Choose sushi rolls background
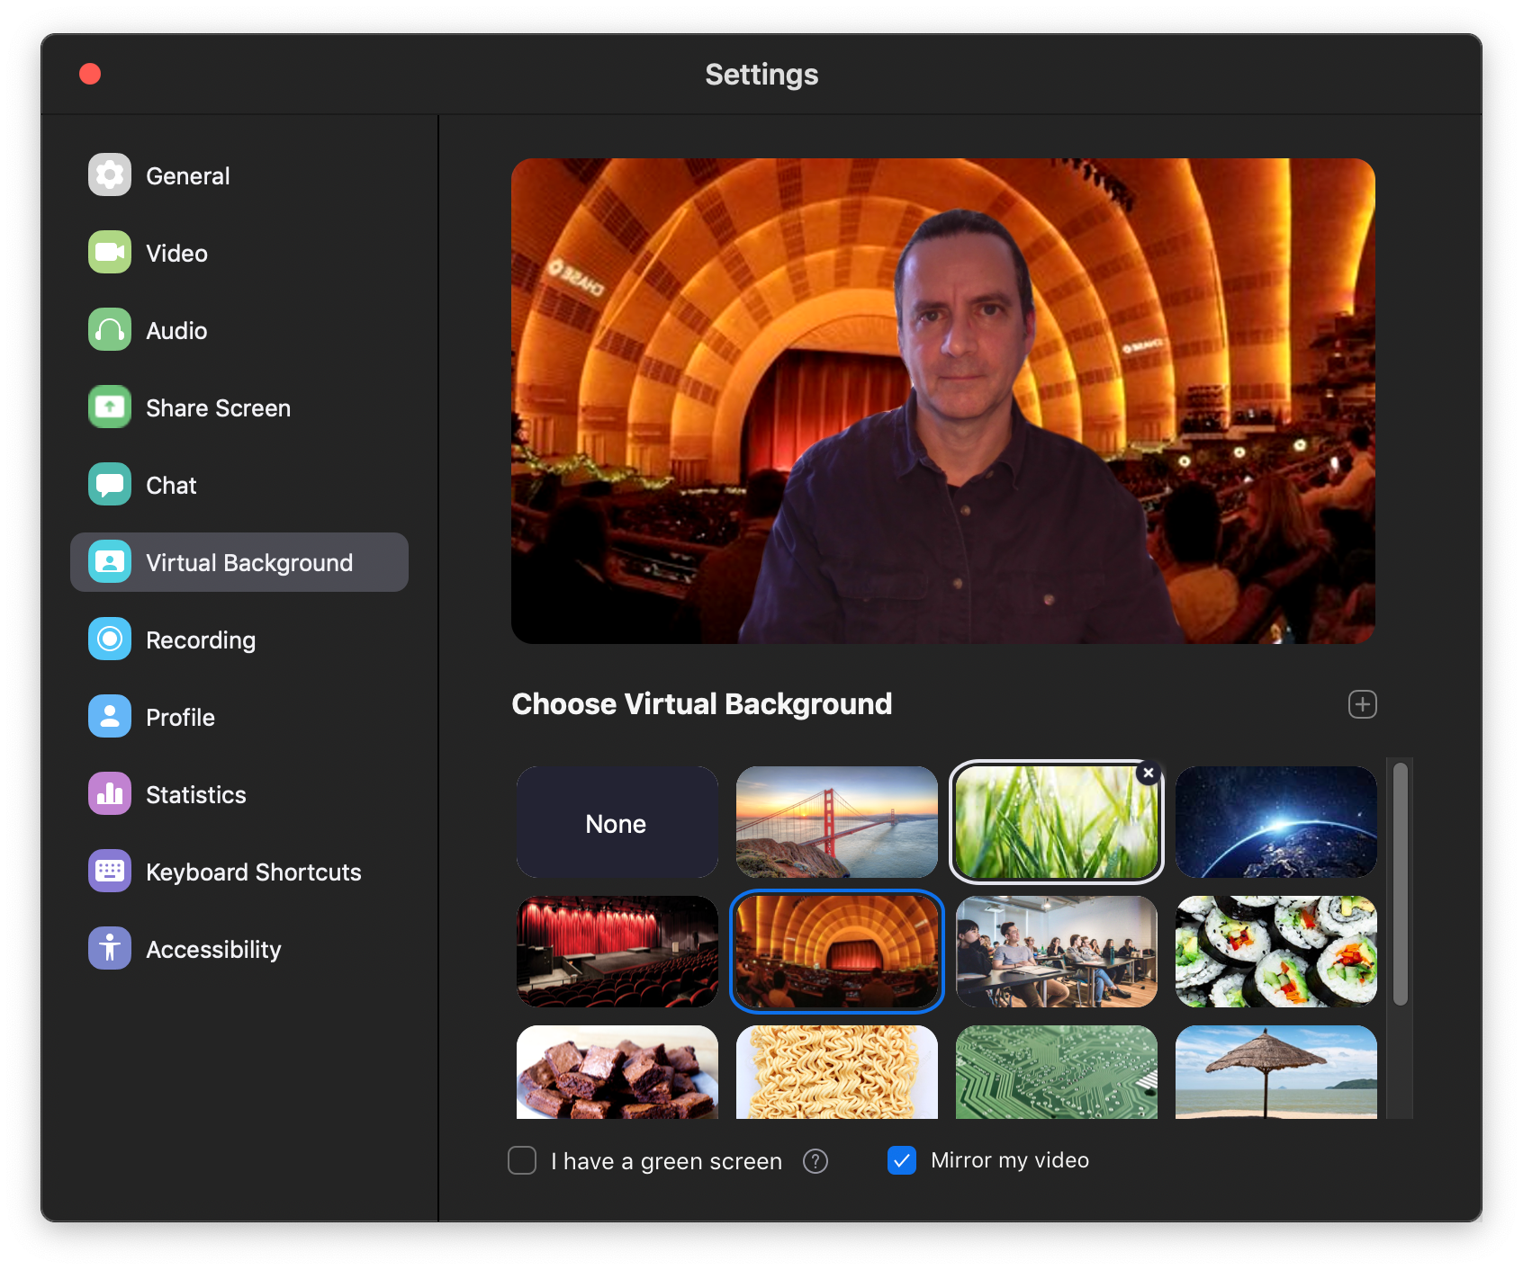Screen dimensions: 1523x1270 coord(1276,952)
